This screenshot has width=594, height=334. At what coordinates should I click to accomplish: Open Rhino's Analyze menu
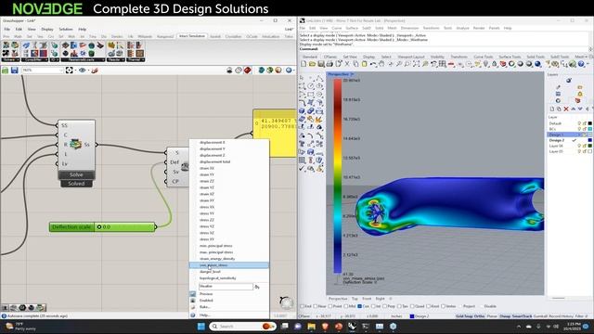[462, 28]
